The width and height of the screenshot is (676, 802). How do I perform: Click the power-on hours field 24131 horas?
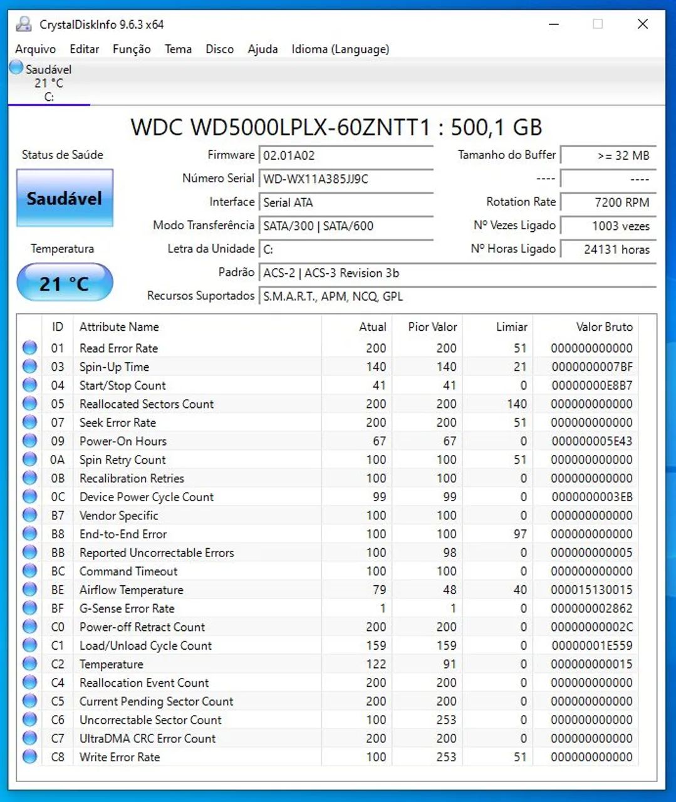coord(608,249)
